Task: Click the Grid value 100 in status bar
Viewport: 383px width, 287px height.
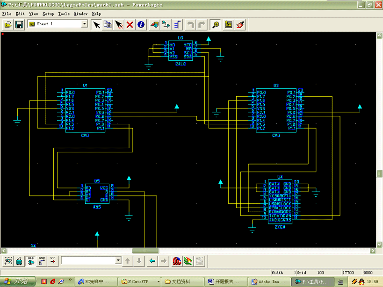Action: (x=320, y=273)
